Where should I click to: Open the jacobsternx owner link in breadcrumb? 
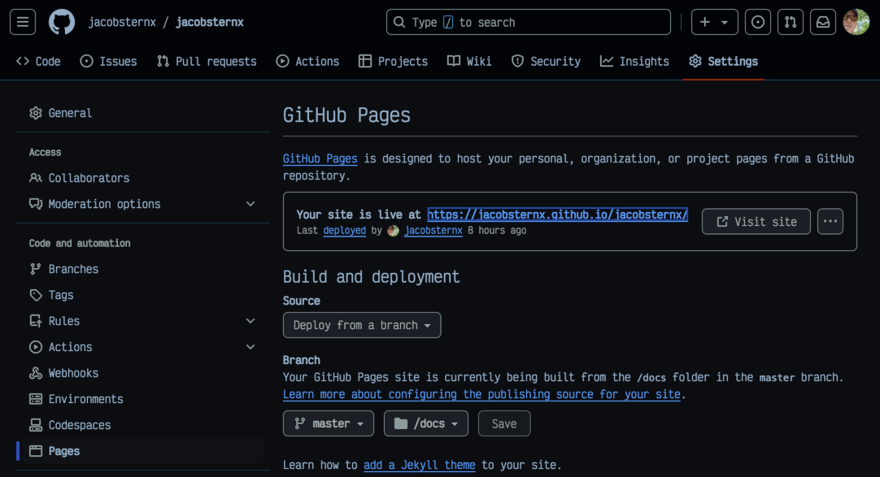pyautogui.click(x=122, y=23)
